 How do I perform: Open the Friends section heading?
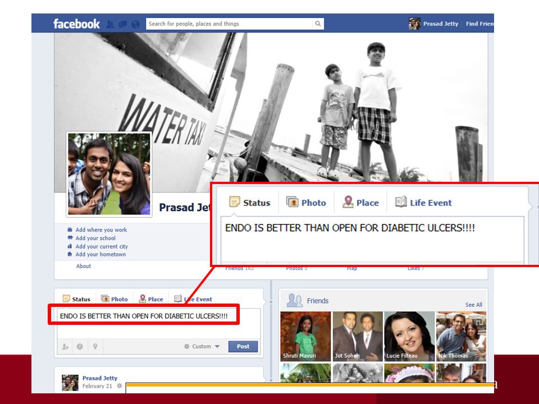tap(318, 301)
